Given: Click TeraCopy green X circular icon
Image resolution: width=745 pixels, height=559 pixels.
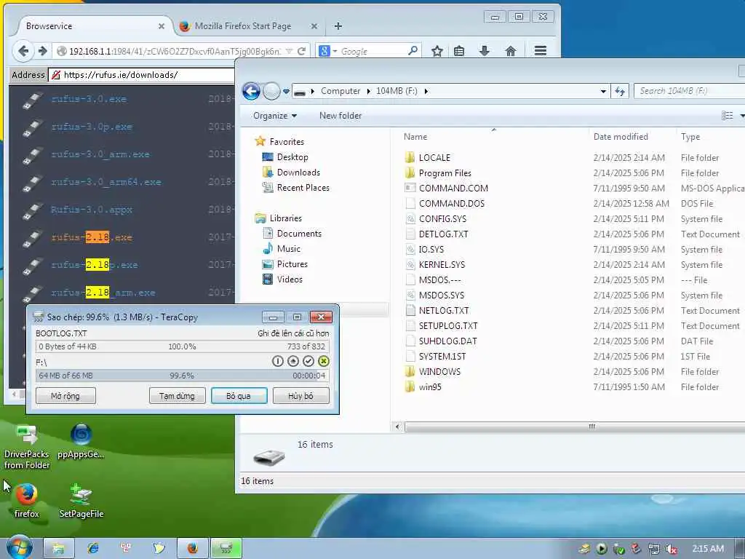Looking at the screenshot, I should coord(324,361).
